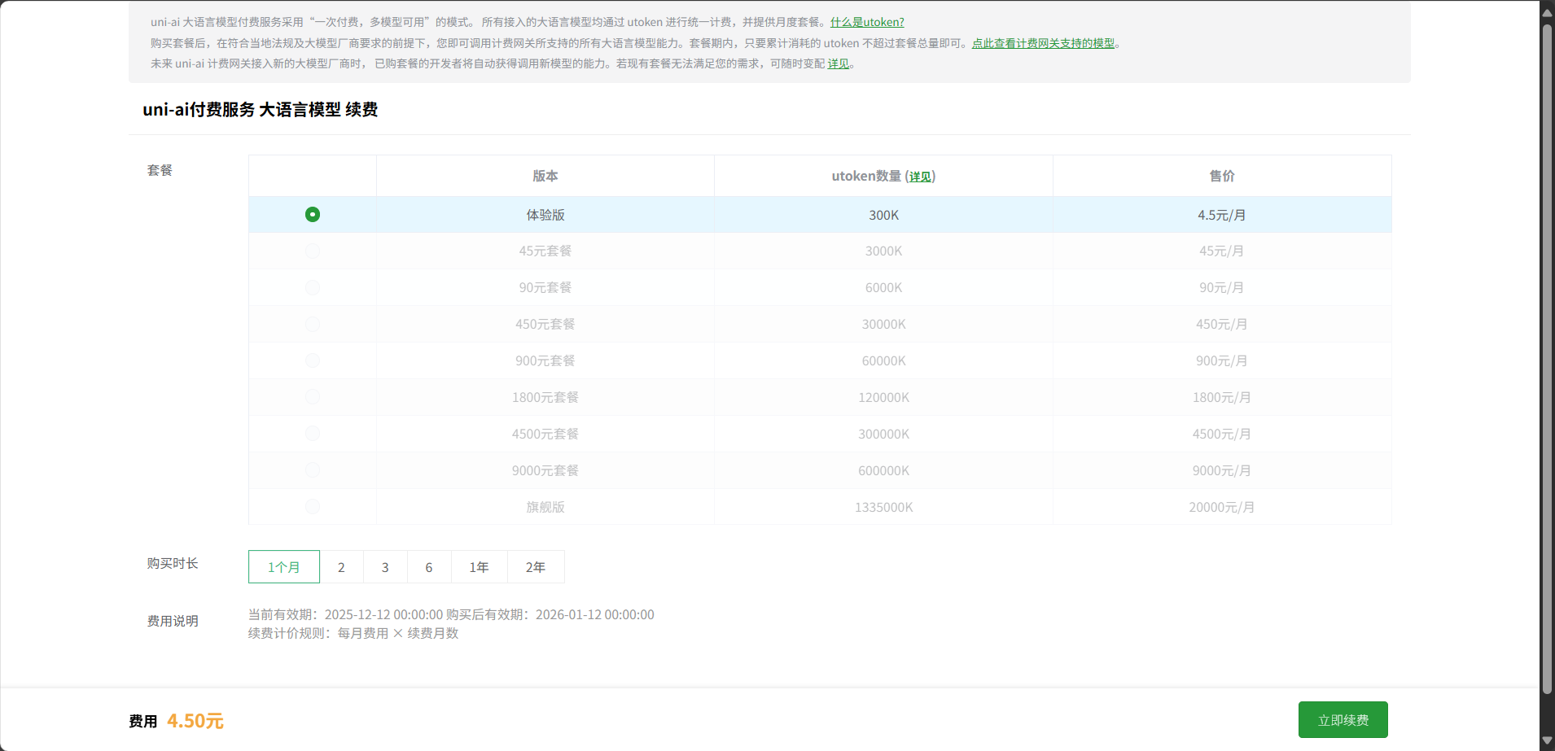Screen dimensions: 1555x751
Task: Click the 90元/月 price cell
Action: (1222, 288)
